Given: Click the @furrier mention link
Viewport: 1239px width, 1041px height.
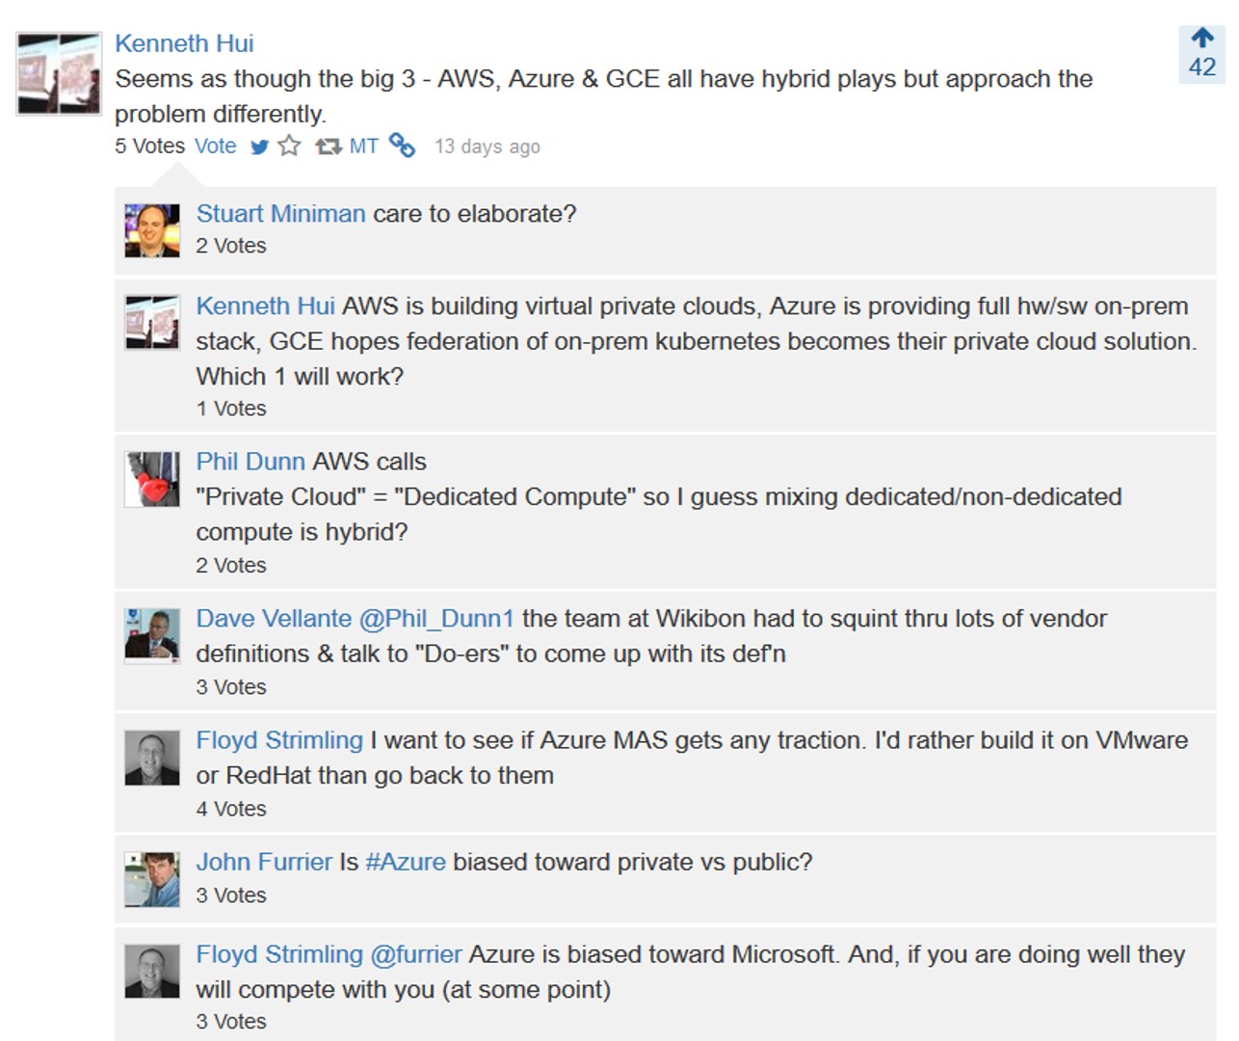Looking at the screenshot, I should click(416, 954).
